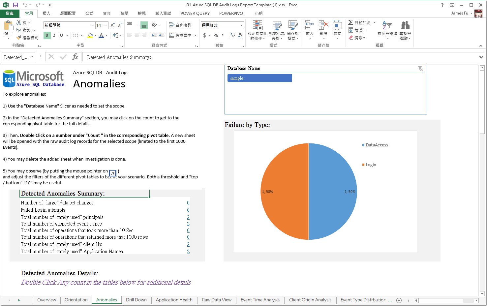The width and height of the screenshot is (487, 306).
Task: Toggle italic formatting
Action: coord(54,35)
